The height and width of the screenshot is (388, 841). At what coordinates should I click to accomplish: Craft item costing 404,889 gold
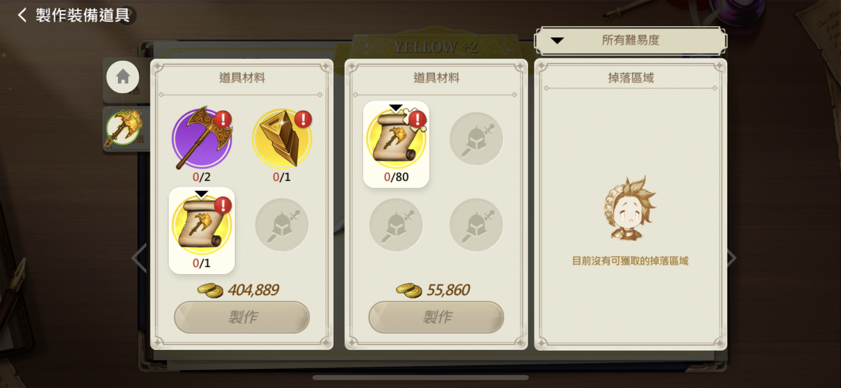pos(242,317)
